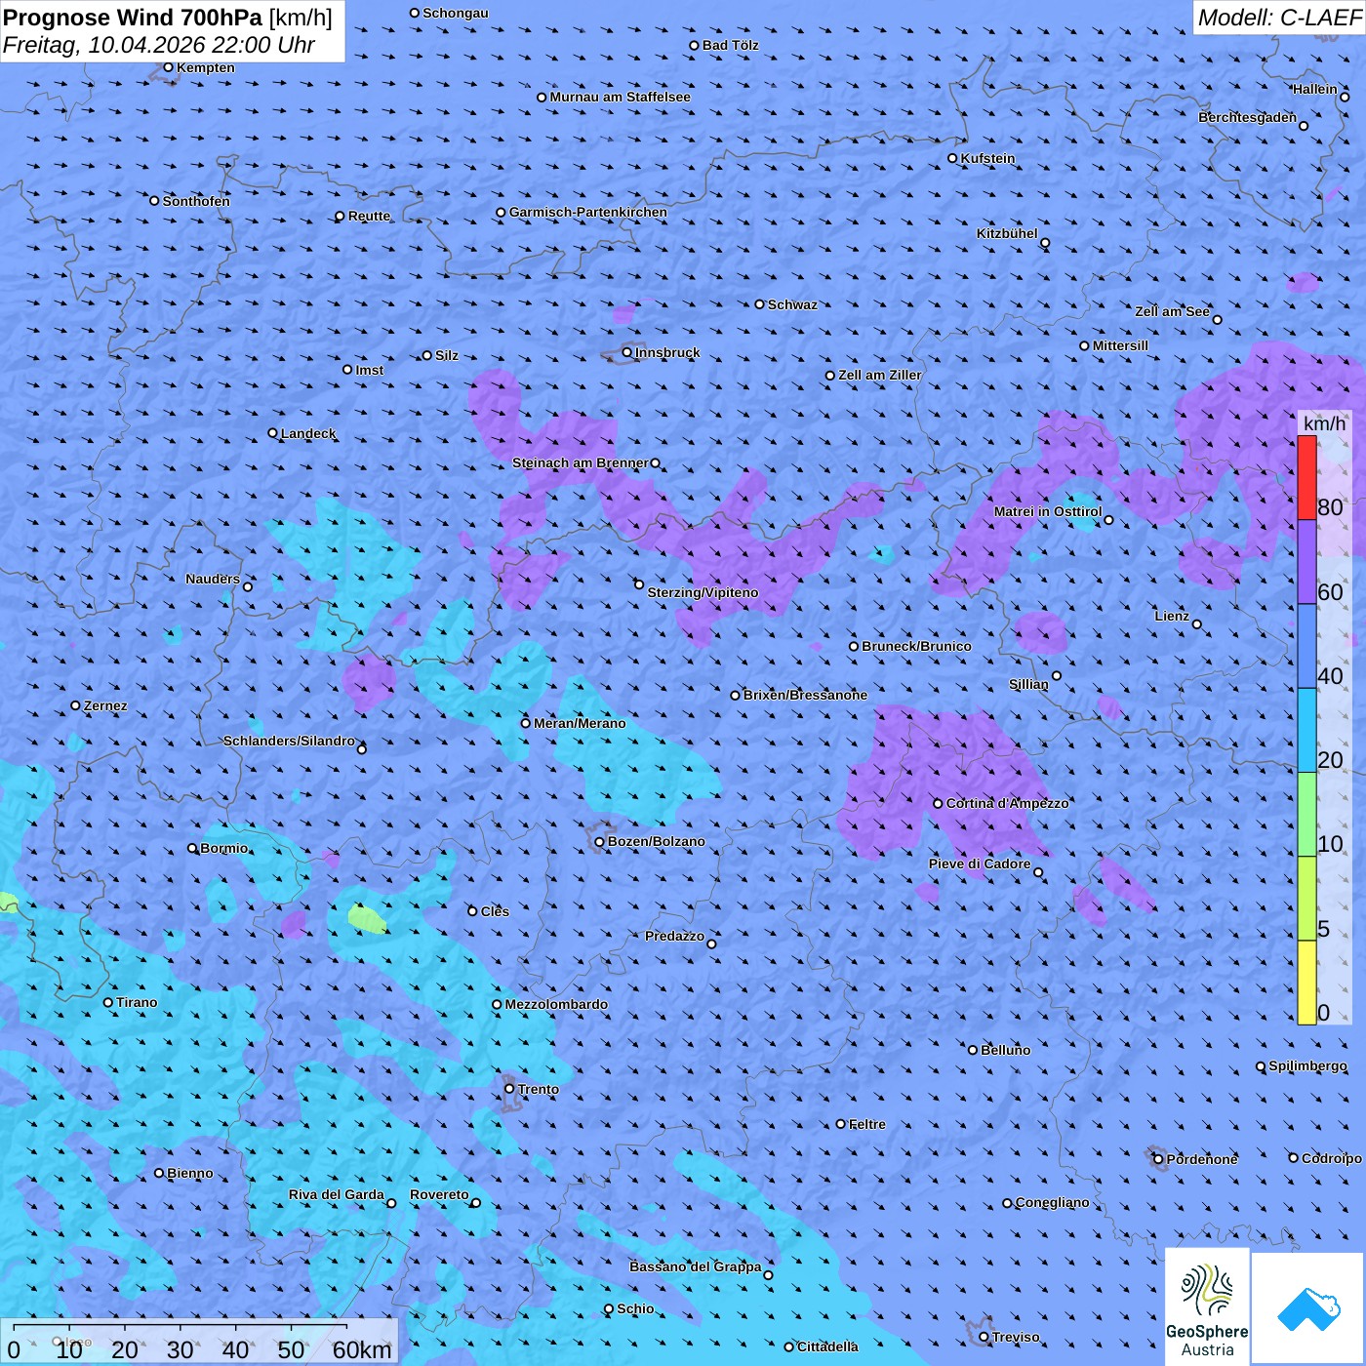Click the Meran/Merano label
Image resolution: width=1366 pixels, height=1366 pixels.
(x=580, y=723)
